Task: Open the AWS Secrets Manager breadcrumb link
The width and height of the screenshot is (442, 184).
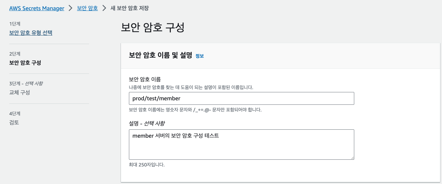Action: (36, 8)
